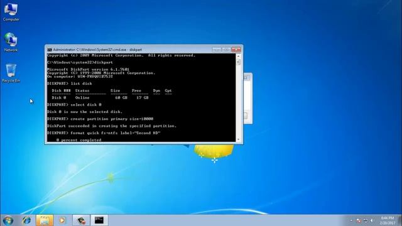Click the 'Dyn' column header
The height and width of the screenshot is (226, 402).
156,90
